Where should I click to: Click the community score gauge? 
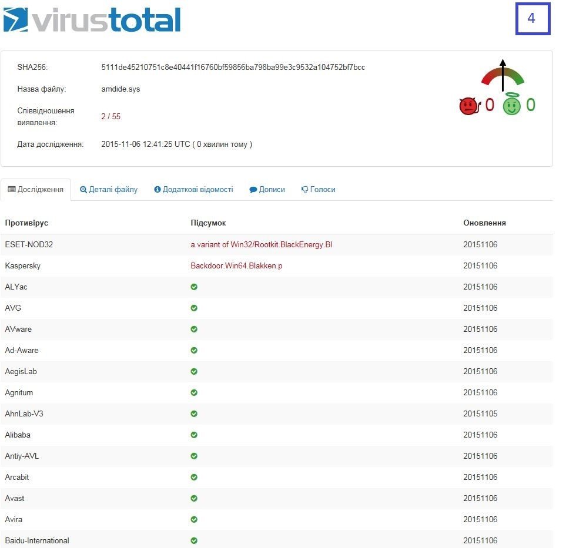(503, 76)
